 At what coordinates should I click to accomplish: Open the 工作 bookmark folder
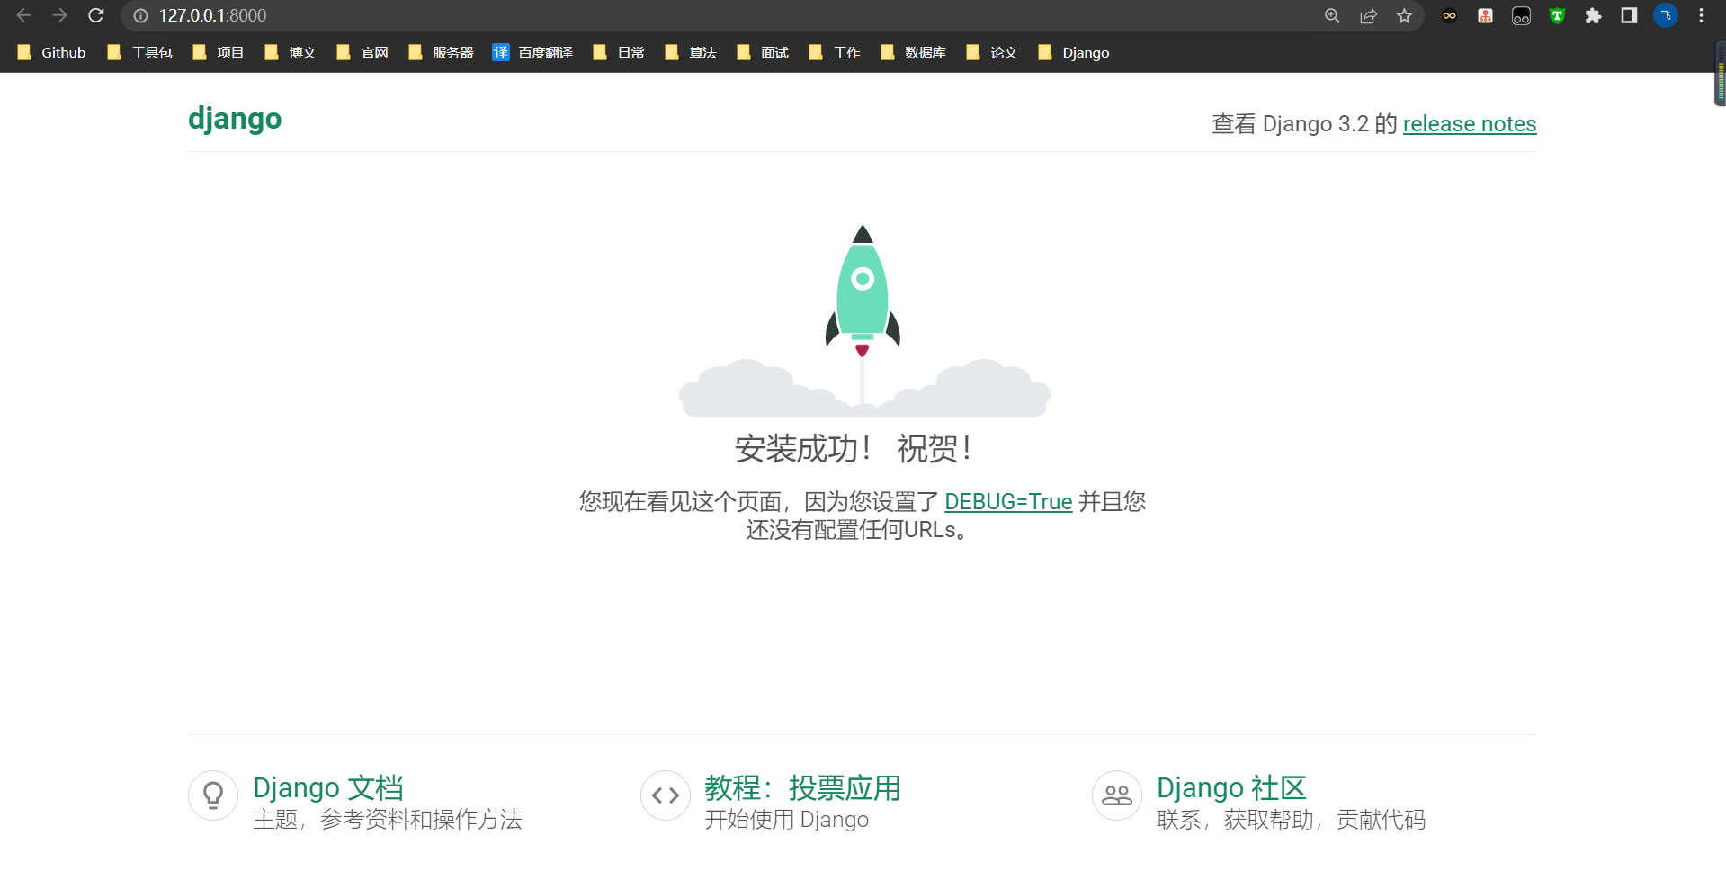[x=835, y=53]
